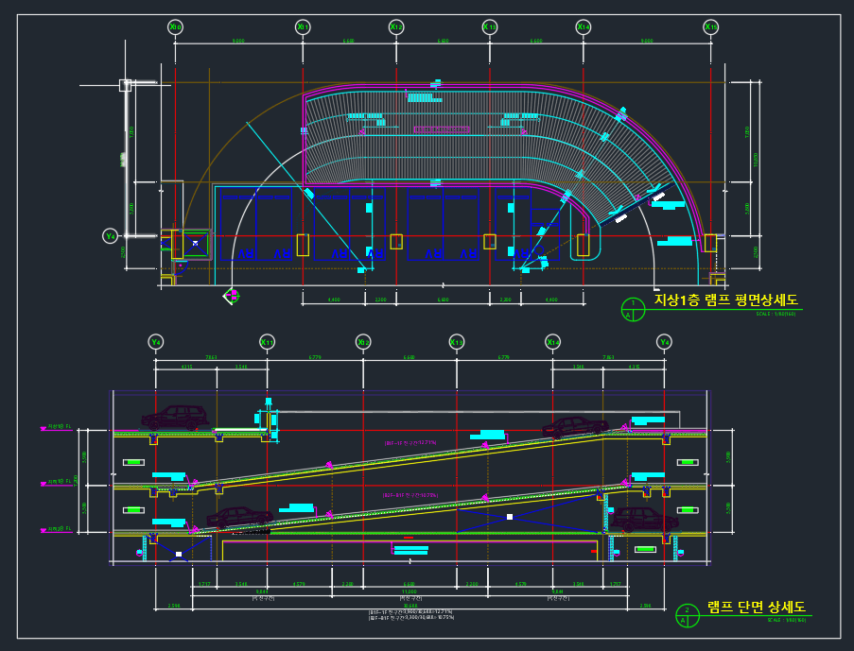This screenshot has width=854, height=651.
Task: Select the 9,000 dimension between X14 and X15
Action: 647,41
